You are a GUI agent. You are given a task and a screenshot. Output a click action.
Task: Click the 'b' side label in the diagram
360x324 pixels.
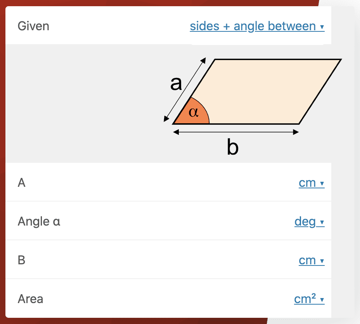coord(232,148)
